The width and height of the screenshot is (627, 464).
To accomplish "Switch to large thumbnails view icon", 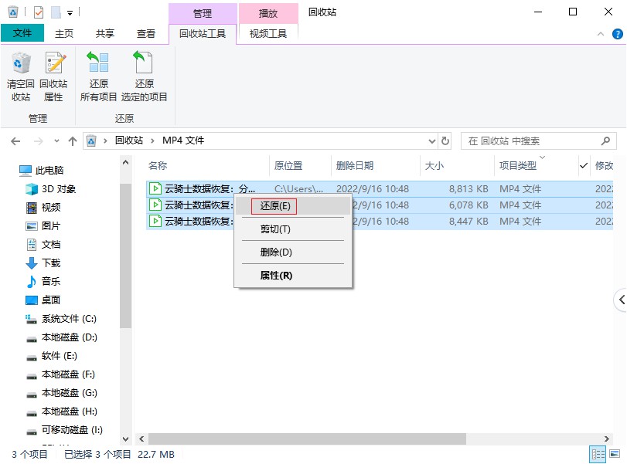I will (614, 454).
